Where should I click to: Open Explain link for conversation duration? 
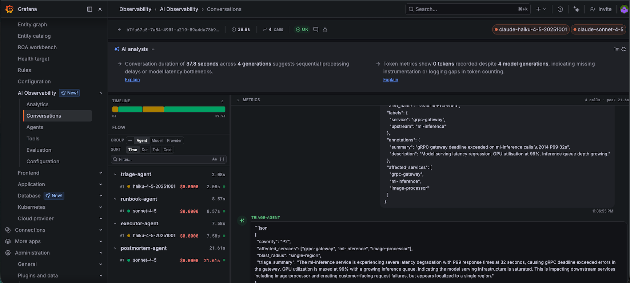click(x=132, y=79)
